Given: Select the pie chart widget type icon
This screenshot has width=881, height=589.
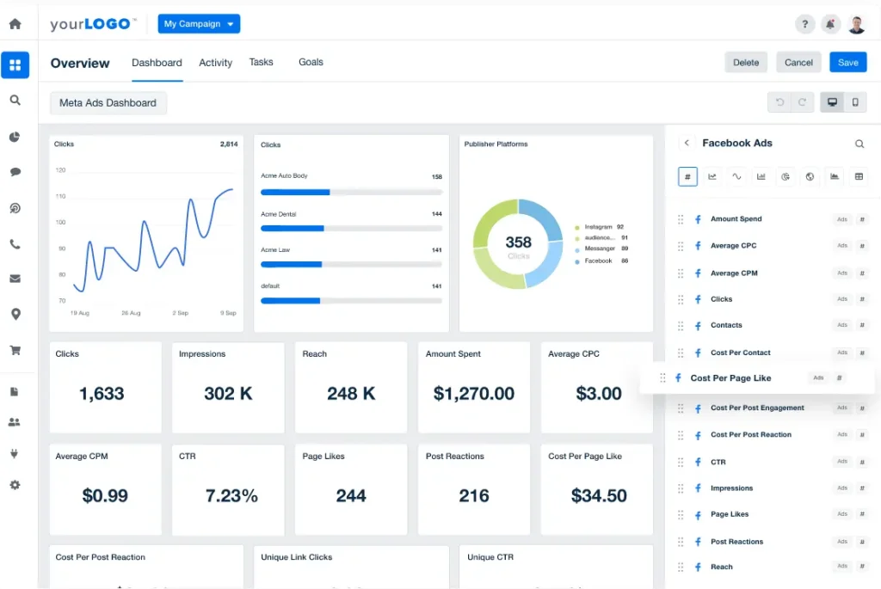Looking at the screenshot, I should click(786, 176).
